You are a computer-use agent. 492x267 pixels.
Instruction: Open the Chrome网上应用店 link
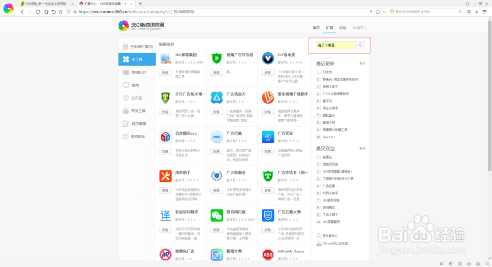click(x=336, y=243)
